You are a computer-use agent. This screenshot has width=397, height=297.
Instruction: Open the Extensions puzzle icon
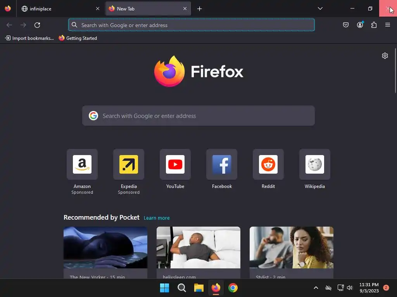click(374, 25)
